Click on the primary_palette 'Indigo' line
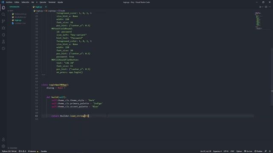Viewport: 273px width, 153px height. 77,103
